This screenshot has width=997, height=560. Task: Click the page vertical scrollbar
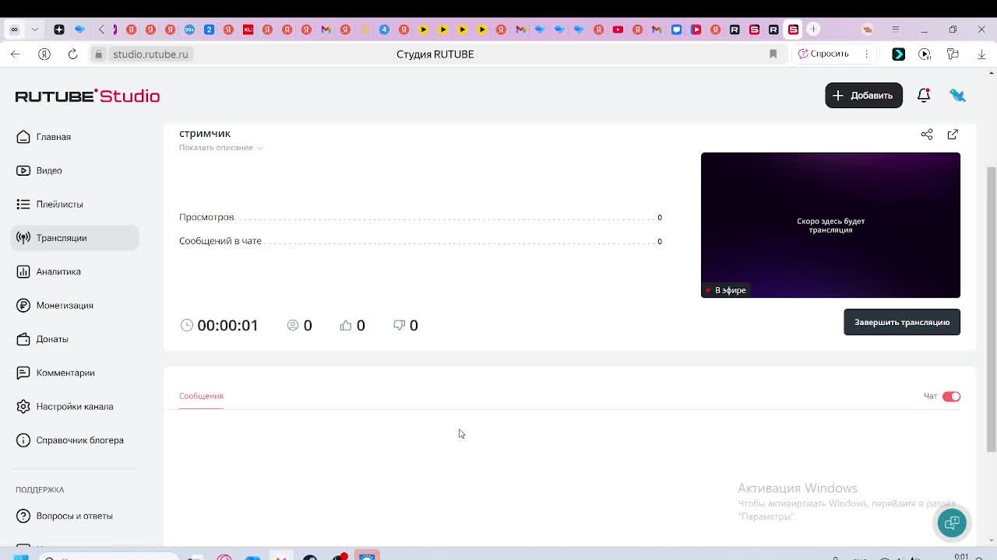pyautogui.click(x=991, y=309)
